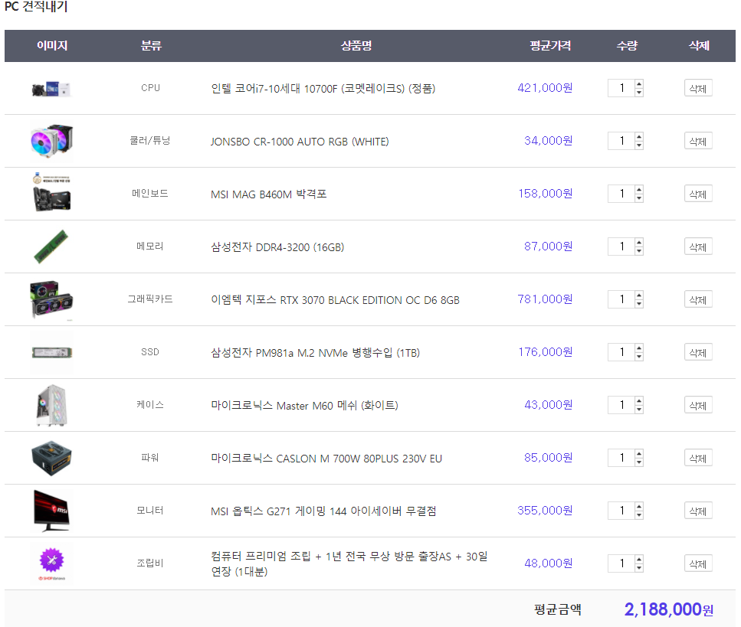Decrease case quantity with down arrow
741x627 pixels.
coord(639,410)
